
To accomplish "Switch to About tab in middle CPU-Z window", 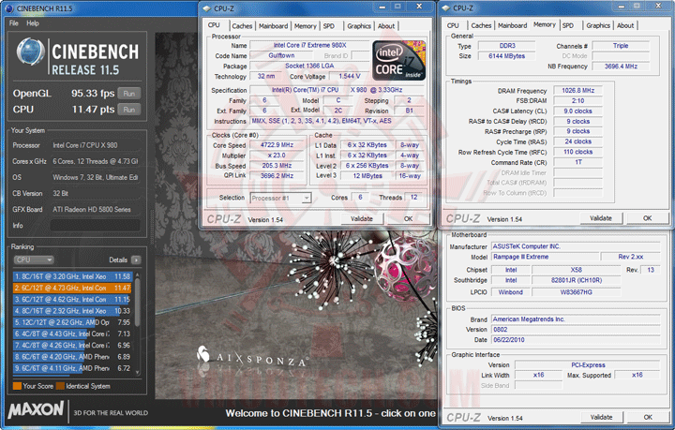I will coord(386,26).
